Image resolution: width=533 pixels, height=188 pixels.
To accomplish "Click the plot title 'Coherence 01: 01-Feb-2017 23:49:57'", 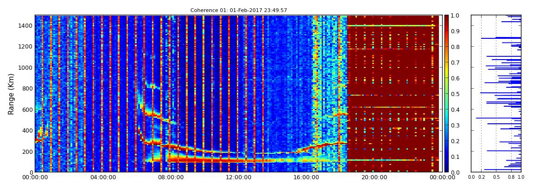I will (239, 10).
